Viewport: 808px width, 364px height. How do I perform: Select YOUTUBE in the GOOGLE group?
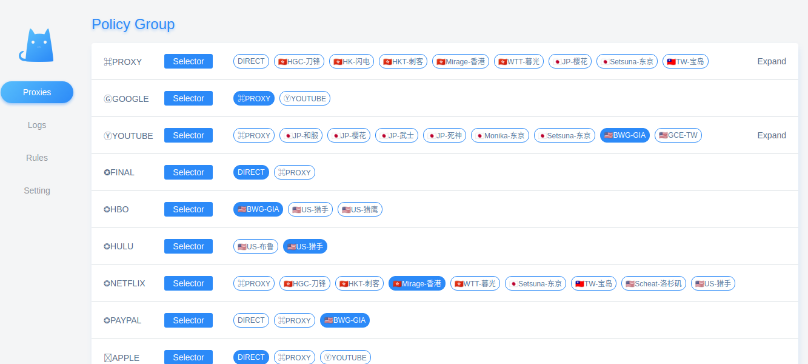[305, 98]
